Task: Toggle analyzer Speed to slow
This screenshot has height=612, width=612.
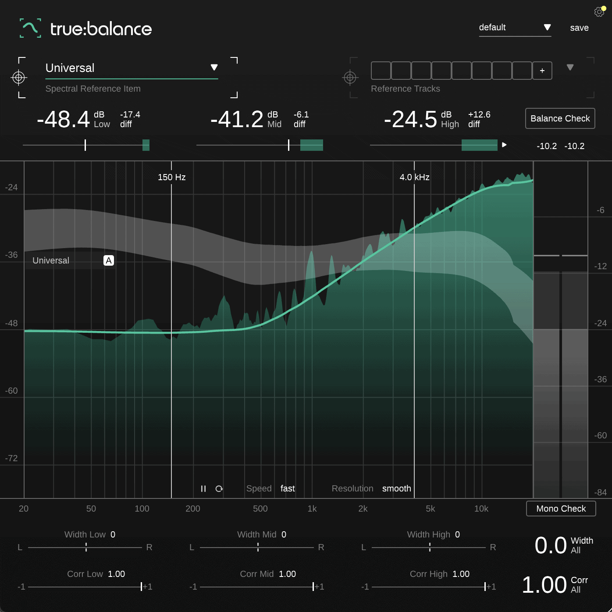Action: (287, 488)
